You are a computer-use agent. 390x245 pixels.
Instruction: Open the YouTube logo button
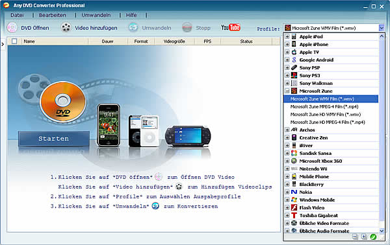pos(231,27)
